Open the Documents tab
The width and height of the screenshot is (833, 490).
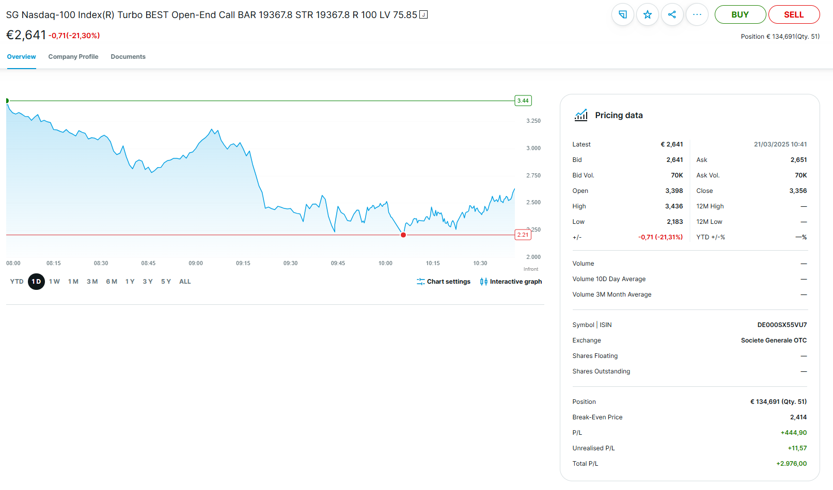tap(128, 57)
